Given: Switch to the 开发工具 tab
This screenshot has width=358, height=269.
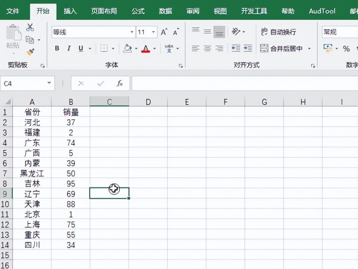Looking at the screenshot, I should pyautogui.click(x=254, y=11).
